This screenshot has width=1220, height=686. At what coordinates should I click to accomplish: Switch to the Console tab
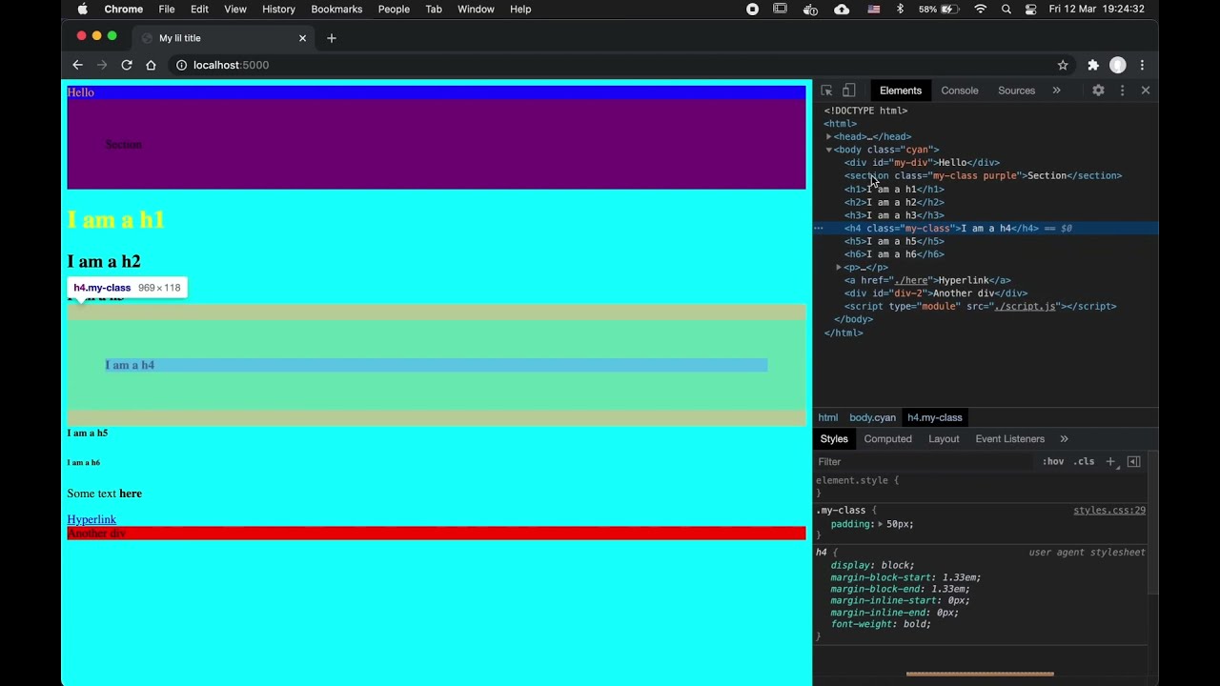click(x=960, y=91)
